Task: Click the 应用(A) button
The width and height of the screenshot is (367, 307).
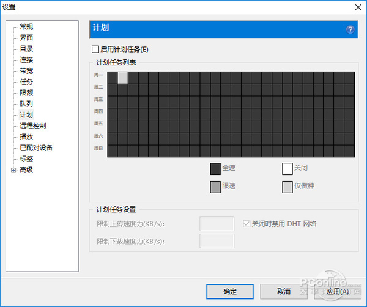Action: [x=338, y=291]
